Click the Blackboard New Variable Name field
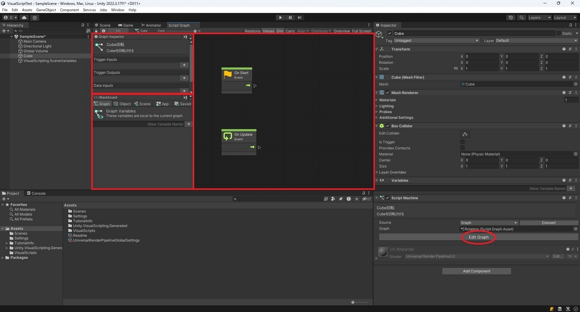This screenshot has width=580, height=312. pos(139,124)
